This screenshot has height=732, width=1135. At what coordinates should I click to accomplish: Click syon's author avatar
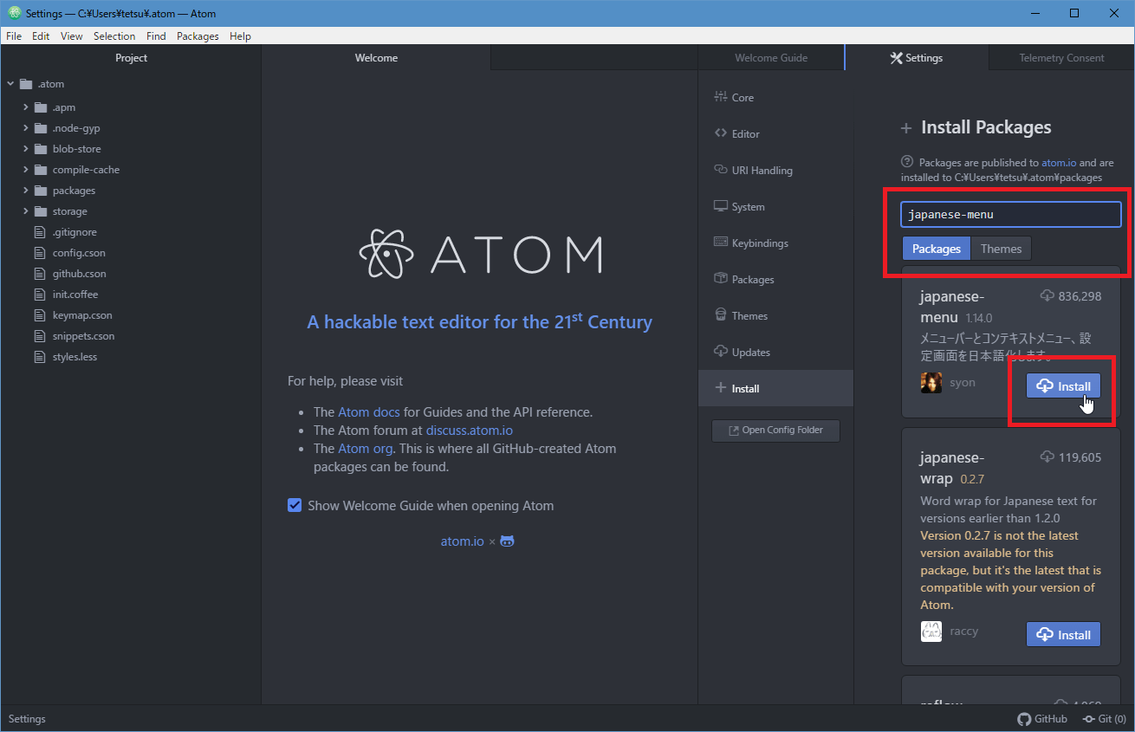pyautogui.click(x=931, y=383)
